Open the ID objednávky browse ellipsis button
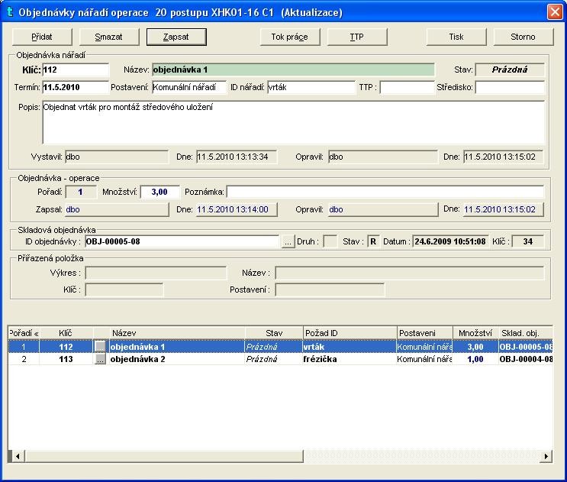The height and width of the screenshot is (482, 567). pos(288,241)
